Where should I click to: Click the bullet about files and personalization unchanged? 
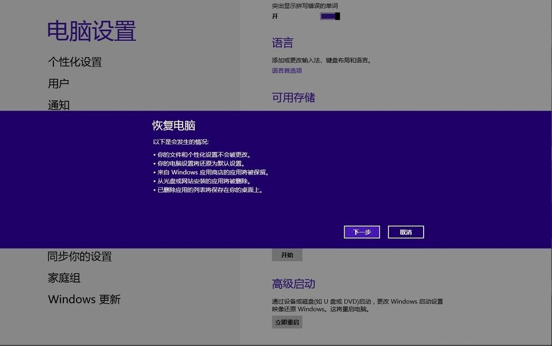pyautogui.click(x=204, y=155)
